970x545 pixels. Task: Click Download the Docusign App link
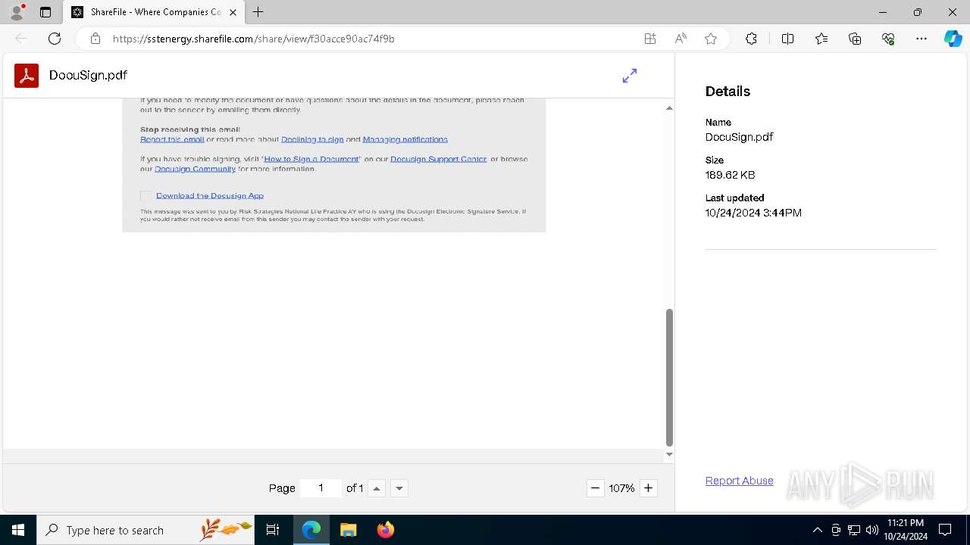click(x=210, y=195)
